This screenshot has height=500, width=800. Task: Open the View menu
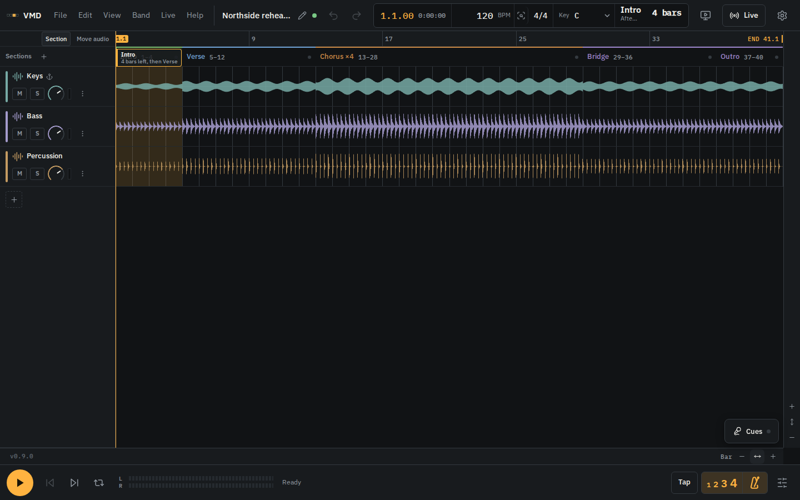[x=112, y=16]
